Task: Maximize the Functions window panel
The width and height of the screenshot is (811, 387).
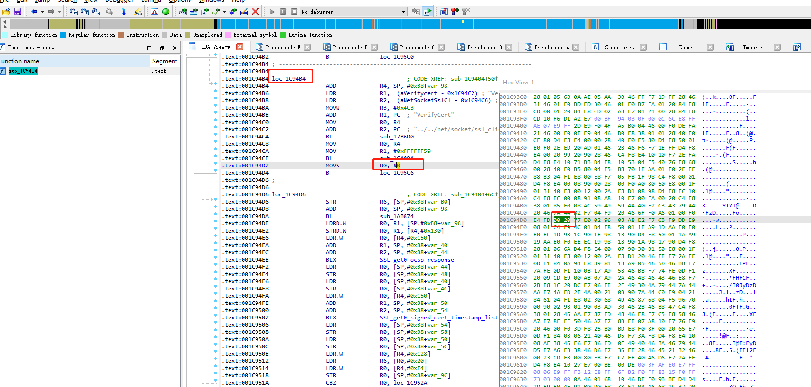Action: 149,48
